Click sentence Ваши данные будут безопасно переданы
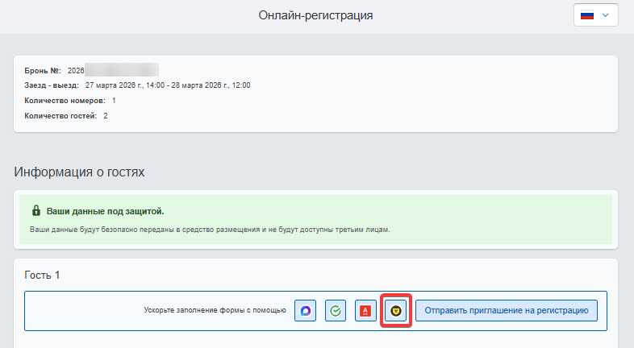 tap(210, 230)
